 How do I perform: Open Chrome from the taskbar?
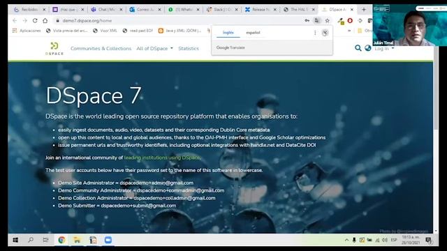click(61, 240)
